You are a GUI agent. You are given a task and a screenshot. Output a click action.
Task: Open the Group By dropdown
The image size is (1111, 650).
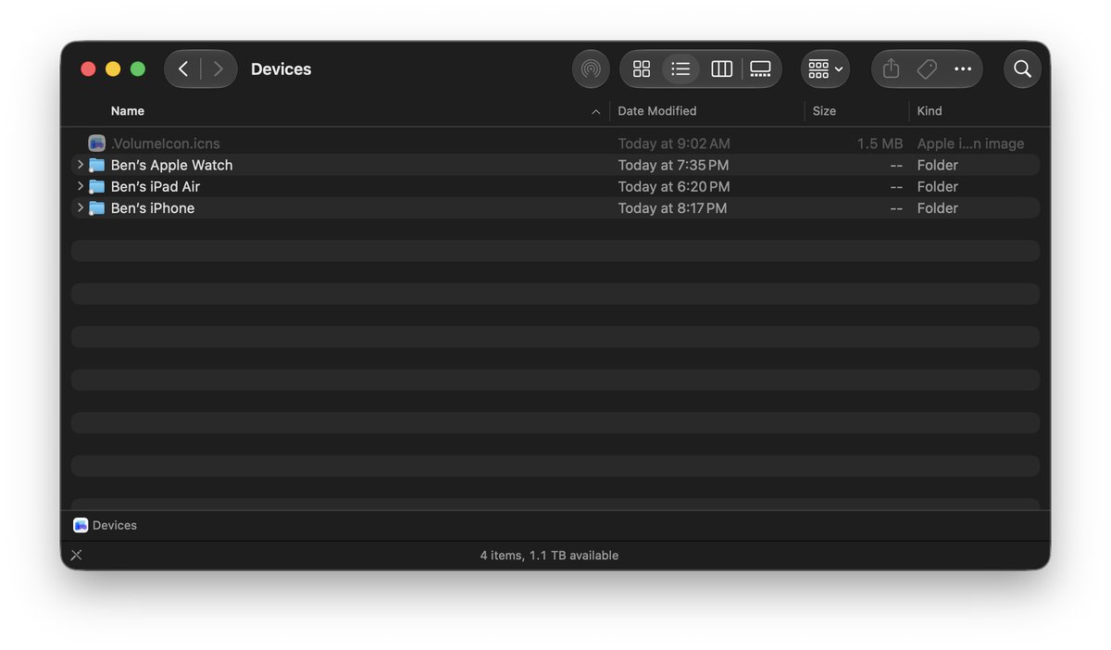(x=825, y=69)
